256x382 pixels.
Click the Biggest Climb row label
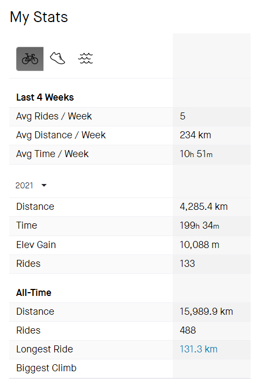click(x=46, y=368)
